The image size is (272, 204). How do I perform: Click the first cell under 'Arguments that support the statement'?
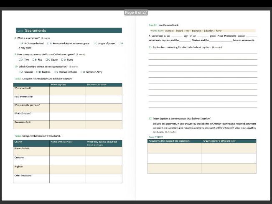pos(175,148)
